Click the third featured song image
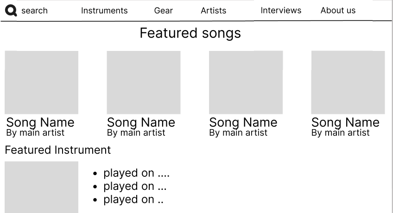Screen dimensions: 393x213 pyautogui.click(x=246, y=82)
